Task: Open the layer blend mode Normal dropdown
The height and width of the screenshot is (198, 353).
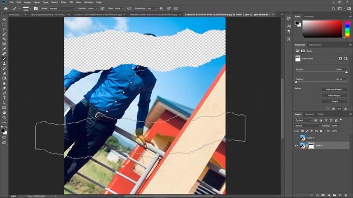Action: coord(308,126)
